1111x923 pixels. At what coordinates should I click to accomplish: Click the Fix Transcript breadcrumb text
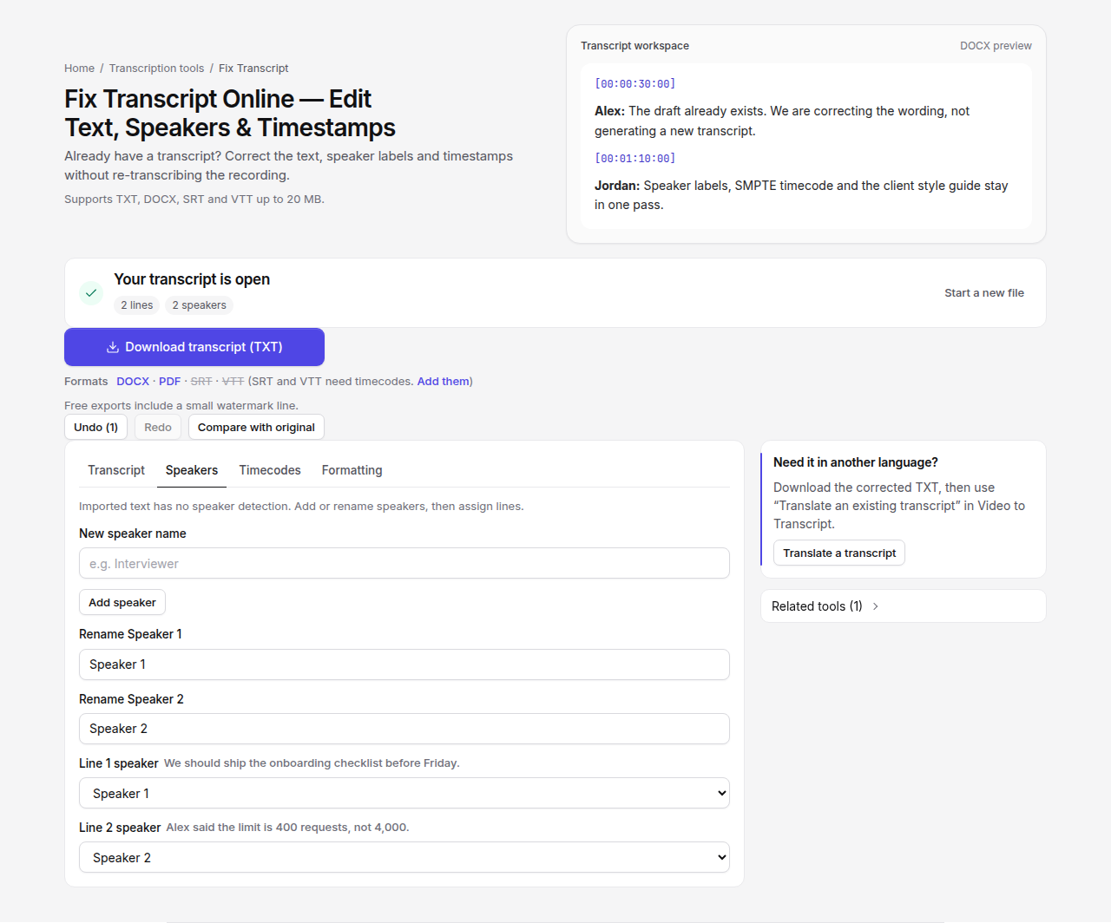coord(253,69)
